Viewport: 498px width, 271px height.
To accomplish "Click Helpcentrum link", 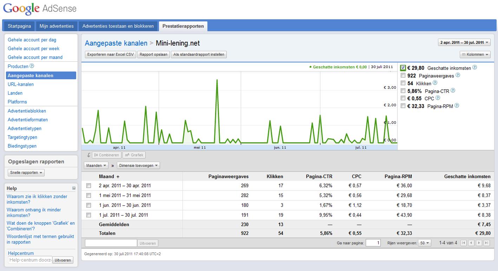I will point(21,253).
